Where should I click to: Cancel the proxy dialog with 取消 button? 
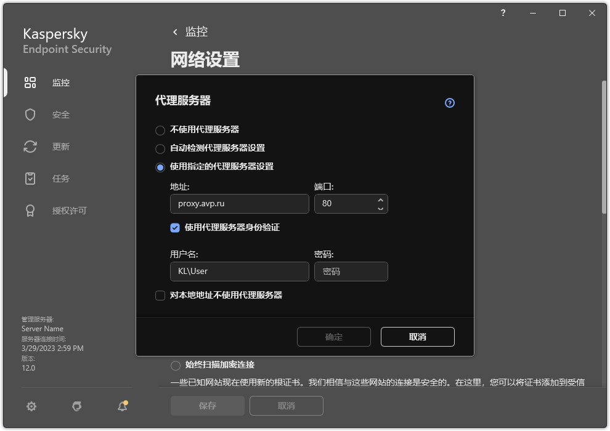coord(417,337)
